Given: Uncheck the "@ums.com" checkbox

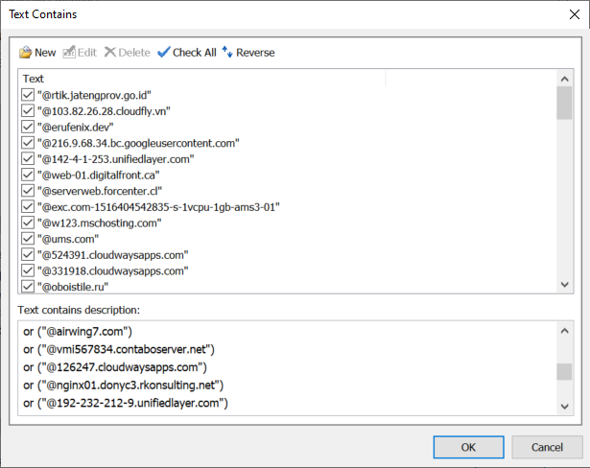Looking at the screenshot, I should 28,239.
